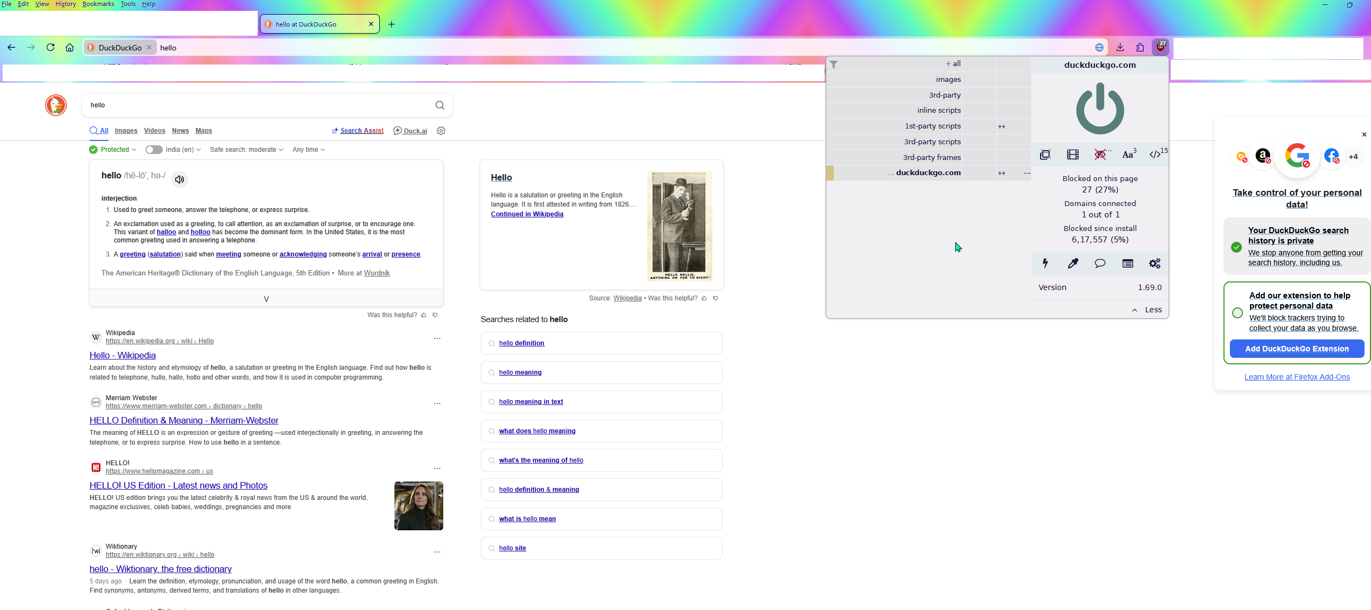Image resolution: width=1371 pixels, height=610 pixels.
Task: Open uBlock logger list icon
Action: 1127,264
